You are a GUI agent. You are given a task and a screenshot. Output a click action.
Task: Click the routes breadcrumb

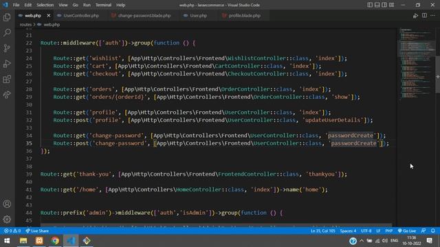click(x=25, y=25)
